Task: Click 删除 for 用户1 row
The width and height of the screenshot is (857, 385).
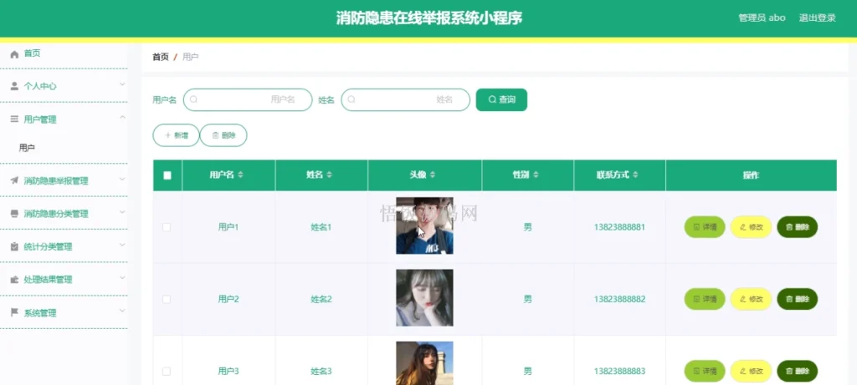Action: (797, 227)
